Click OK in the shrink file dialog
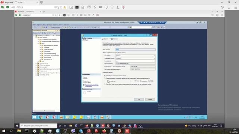The width and height of the screenshot is (239, 134). [x=139, y=99]
